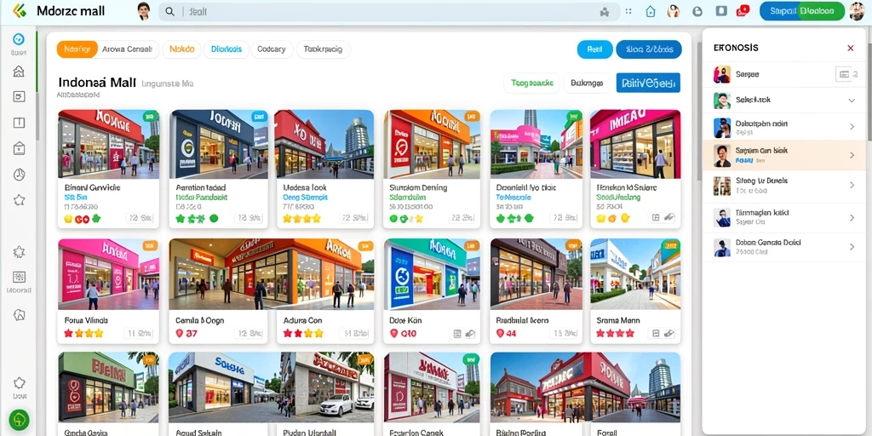The image size is (872, 436).
Task: Open the Binanl Gavidie store thumbnail
Action: (108, 144)
